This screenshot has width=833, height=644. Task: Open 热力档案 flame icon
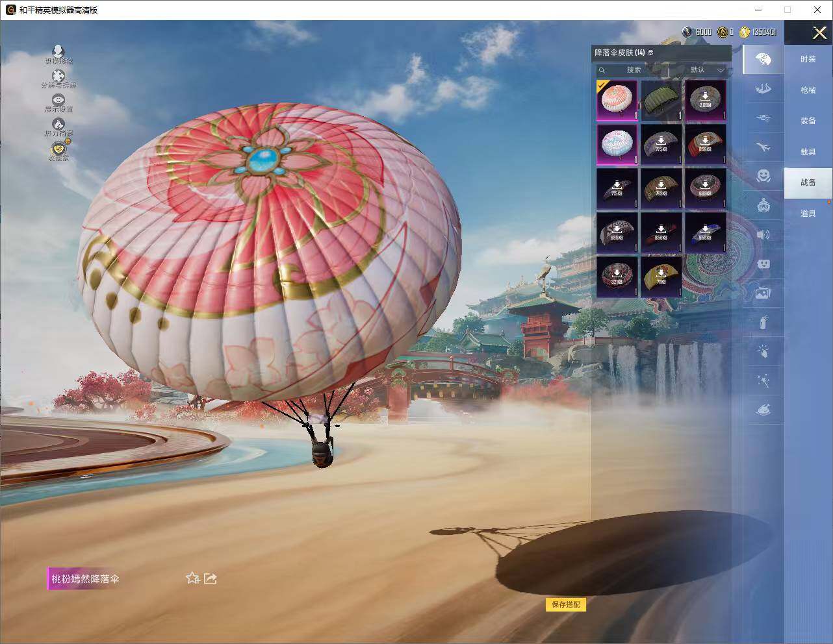[x=58, y=127]
